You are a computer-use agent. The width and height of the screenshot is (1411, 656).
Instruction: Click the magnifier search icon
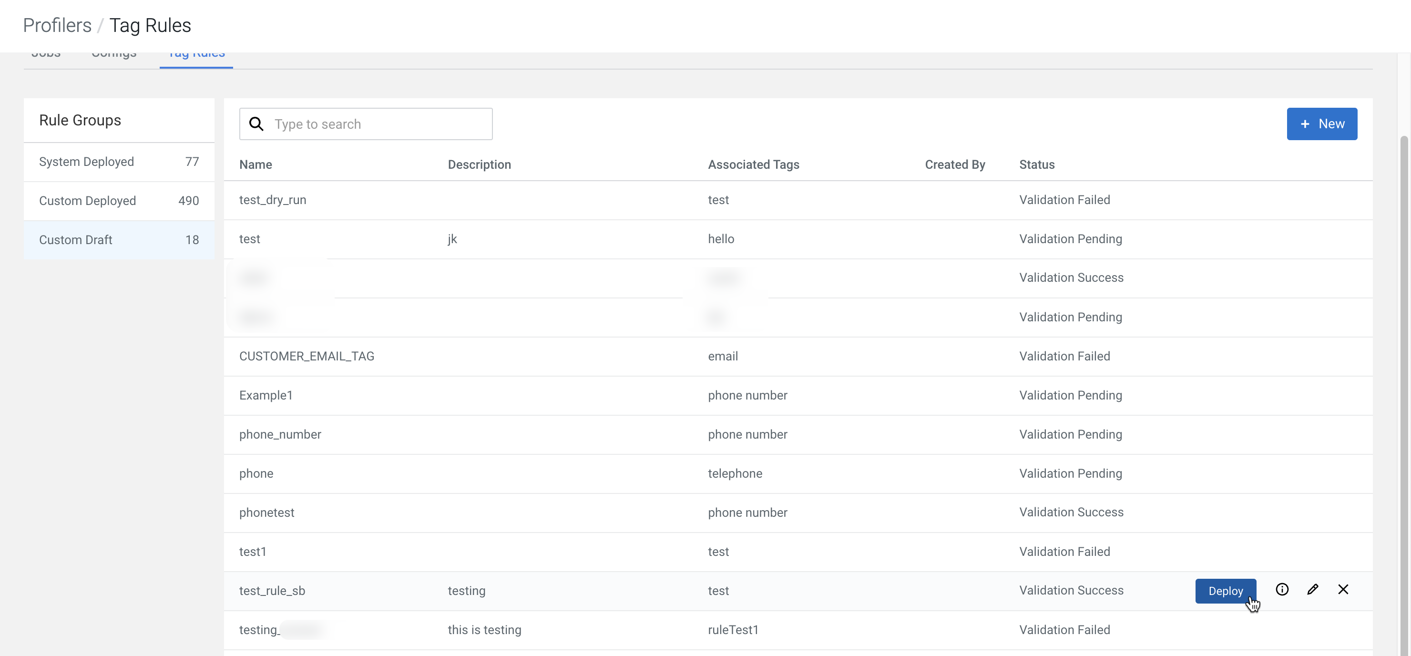point(256,124)
